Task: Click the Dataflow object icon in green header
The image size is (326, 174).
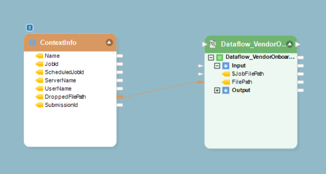Action: pos(213,44)
